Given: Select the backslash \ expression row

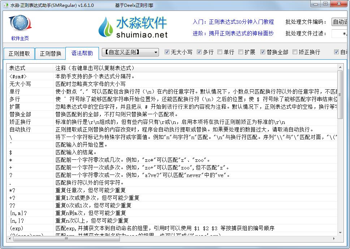Looking at the screenshot, I should click(x=172, y=137).
